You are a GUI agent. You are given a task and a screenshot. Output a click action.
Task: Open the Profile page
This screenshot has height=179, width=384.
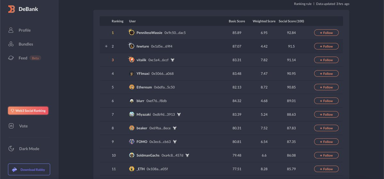pos(24,30)
